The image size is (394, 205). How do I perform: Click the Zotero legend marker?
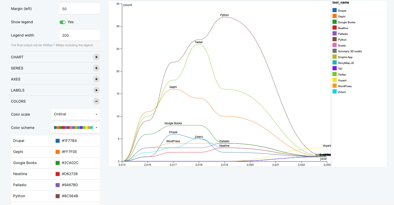coord(334,92)
